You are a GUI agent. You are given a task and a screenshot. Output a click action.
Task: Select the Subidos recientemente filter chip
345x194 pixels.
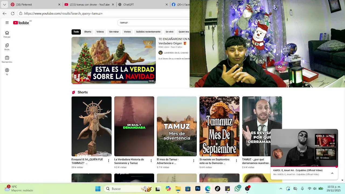(x=148, y=32)
